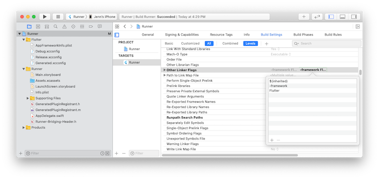
Task: Open the related items grid icon
Action: [117, 27]
